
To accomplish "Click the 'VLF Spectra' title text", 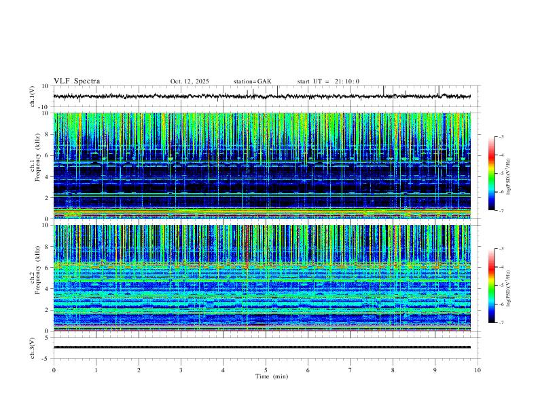I will (x=77, y=81).
